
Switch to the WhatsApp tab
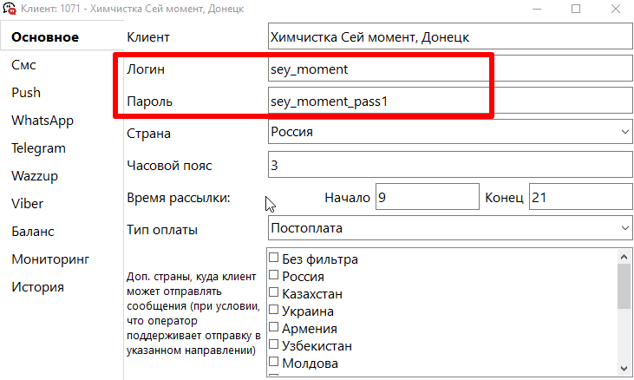tap(42, 121)
